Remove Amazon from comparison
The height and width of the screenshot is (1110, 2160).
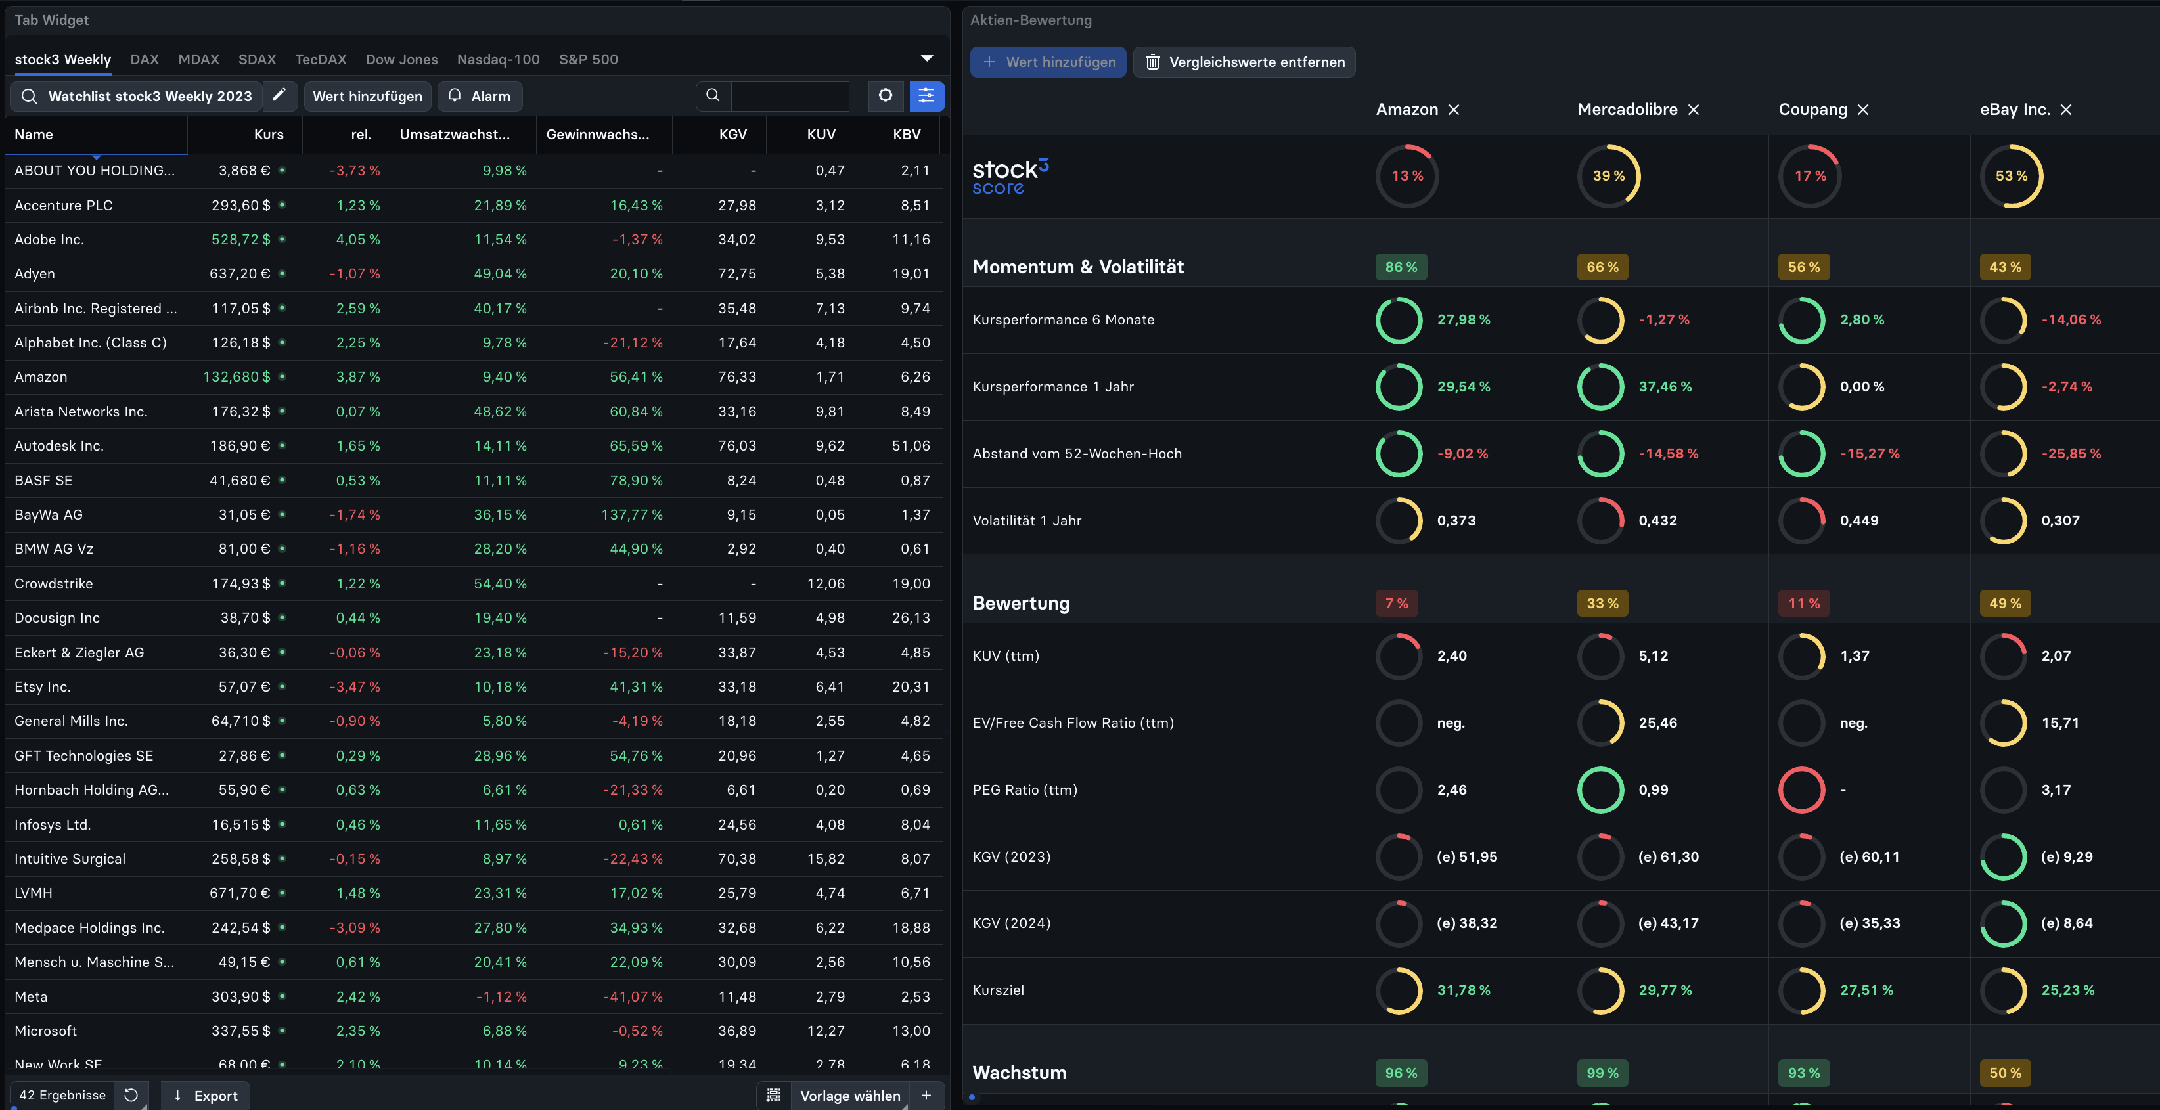[x=1454, y=110]
